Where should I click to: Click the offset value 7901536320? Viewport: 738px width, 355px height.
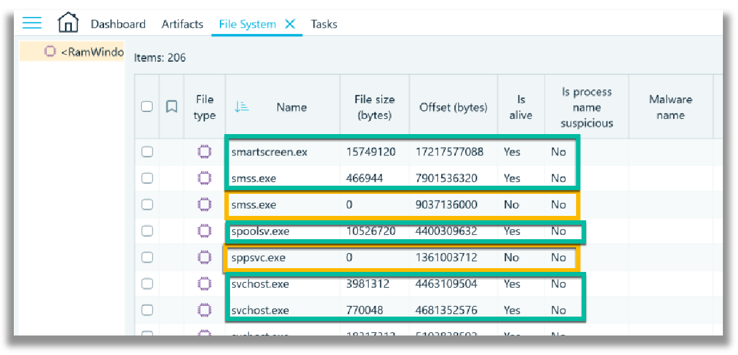point(446,179)
